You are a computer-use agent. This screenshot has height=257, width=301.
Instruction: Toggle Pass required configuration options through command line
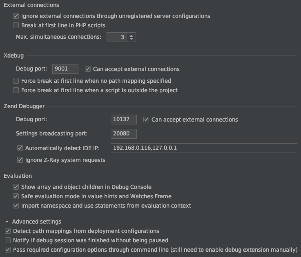click(8, 250)
